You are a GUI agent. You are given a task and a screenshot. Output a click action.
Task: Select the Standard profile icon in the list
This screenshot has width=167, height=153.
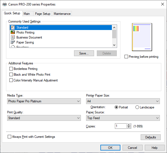(13, 28)
